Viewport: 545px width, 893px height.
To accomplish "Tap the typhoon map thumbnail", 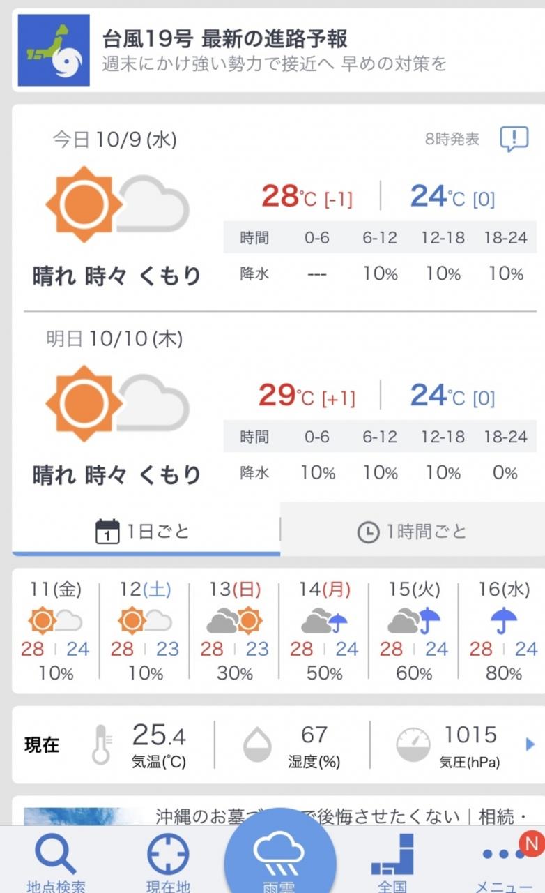I will tap(54, 50).
